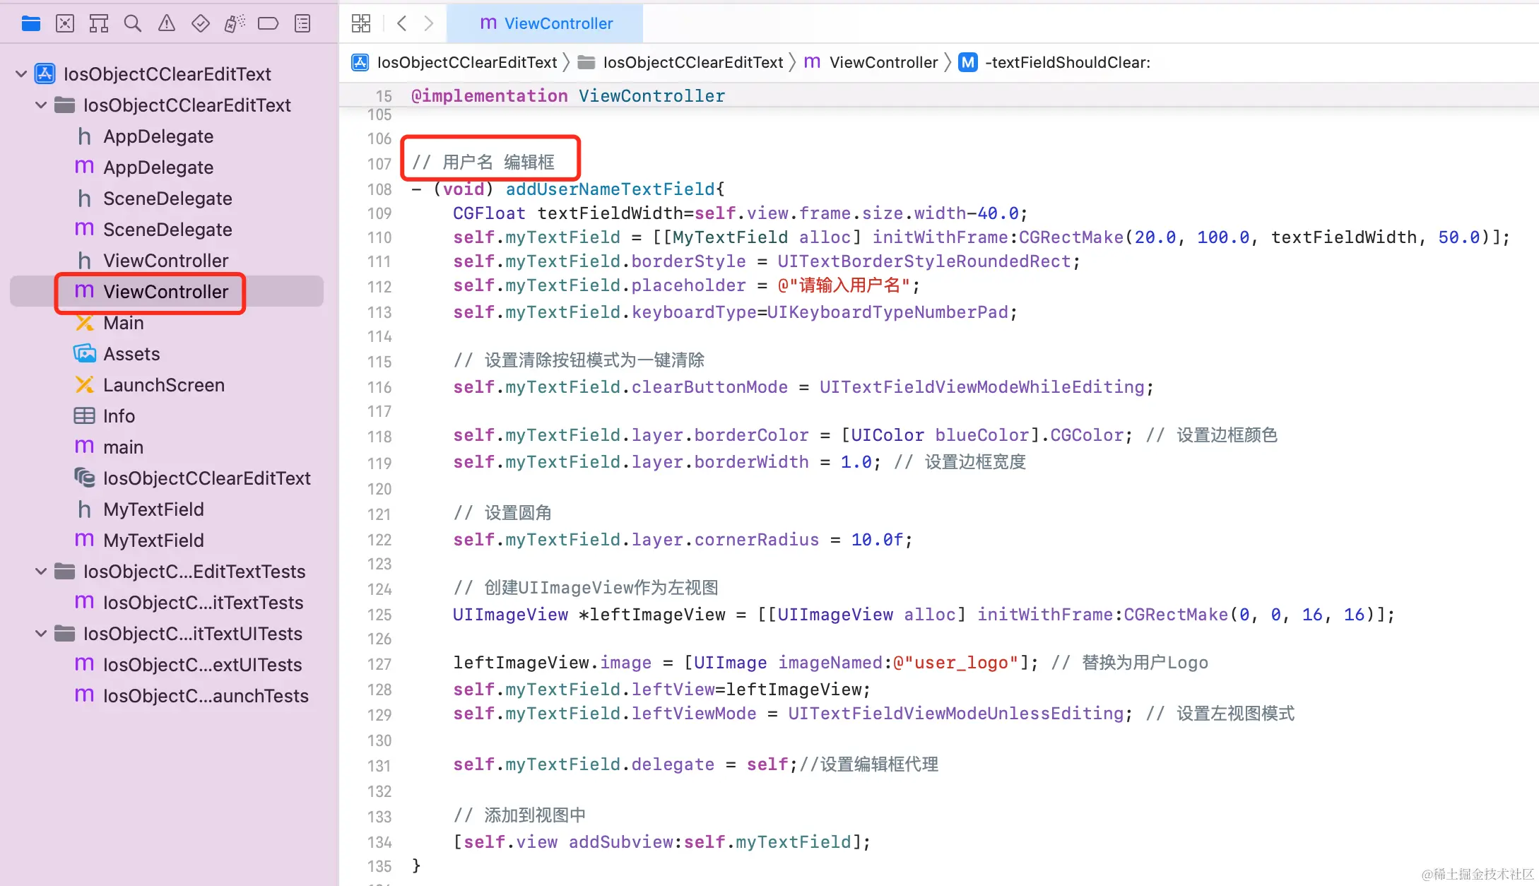Collapse the IosObjectC...itTextUITests group
The height and width of the screenshot is (886, 1539).
click(41, 633)
